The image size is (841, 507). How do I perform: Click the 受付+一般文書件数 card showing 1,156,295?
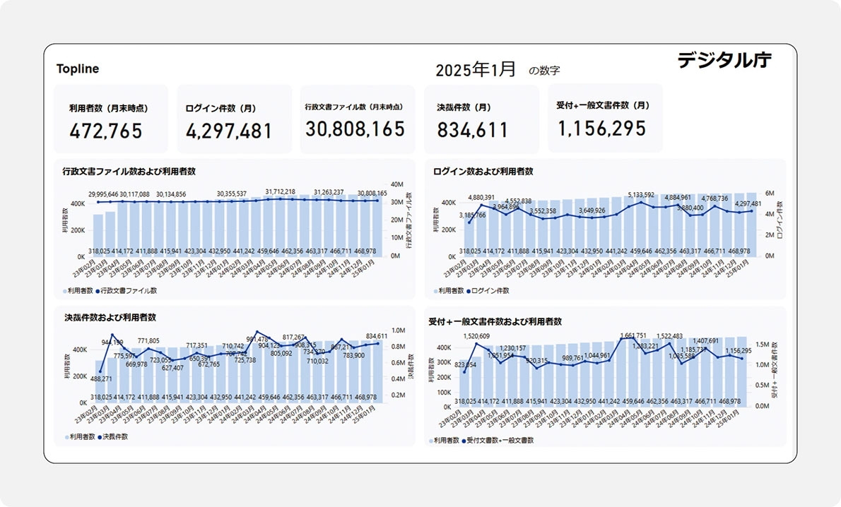click(604, 118)
